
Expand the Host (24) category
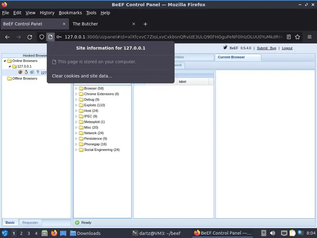[x=76, y=111]
